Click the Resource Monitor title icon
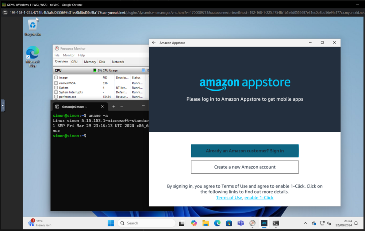Viewport: 365px width, 231px height. click(x=57, y=49)
